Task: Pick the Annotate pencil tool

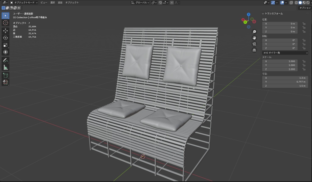Action: [x=5, y=60]
